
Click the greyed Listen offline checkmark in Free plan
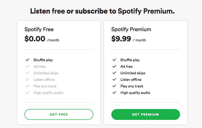[27, 80]
